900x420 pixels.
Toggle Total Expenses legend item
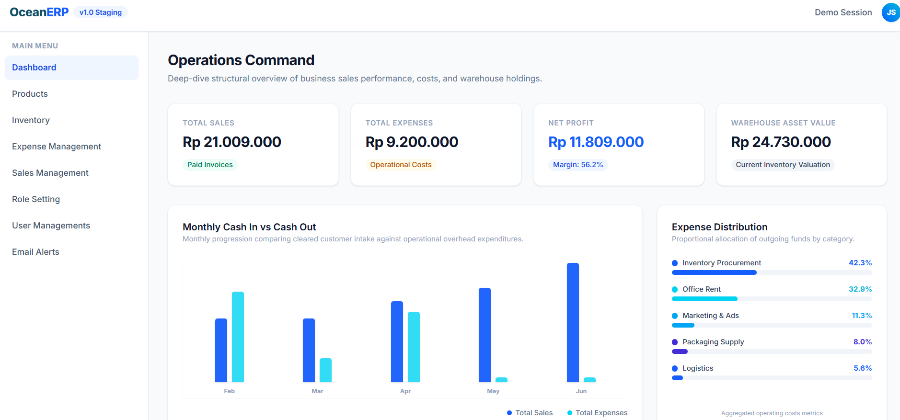pyautogui.click(x=597, y=413)
